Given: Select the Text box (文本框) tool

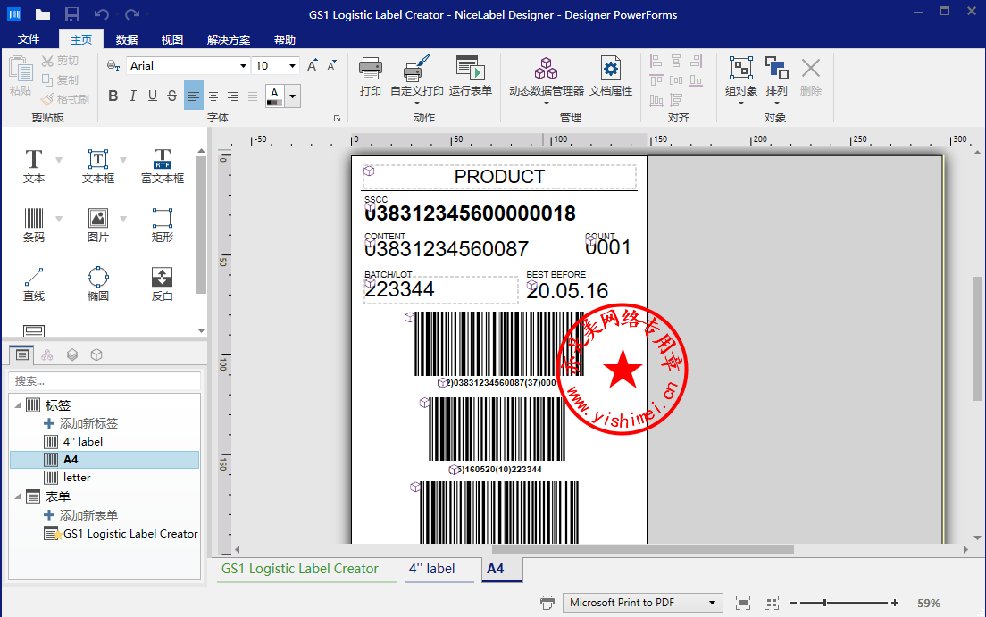Looking at the screenshot, I should coord(98,166).
